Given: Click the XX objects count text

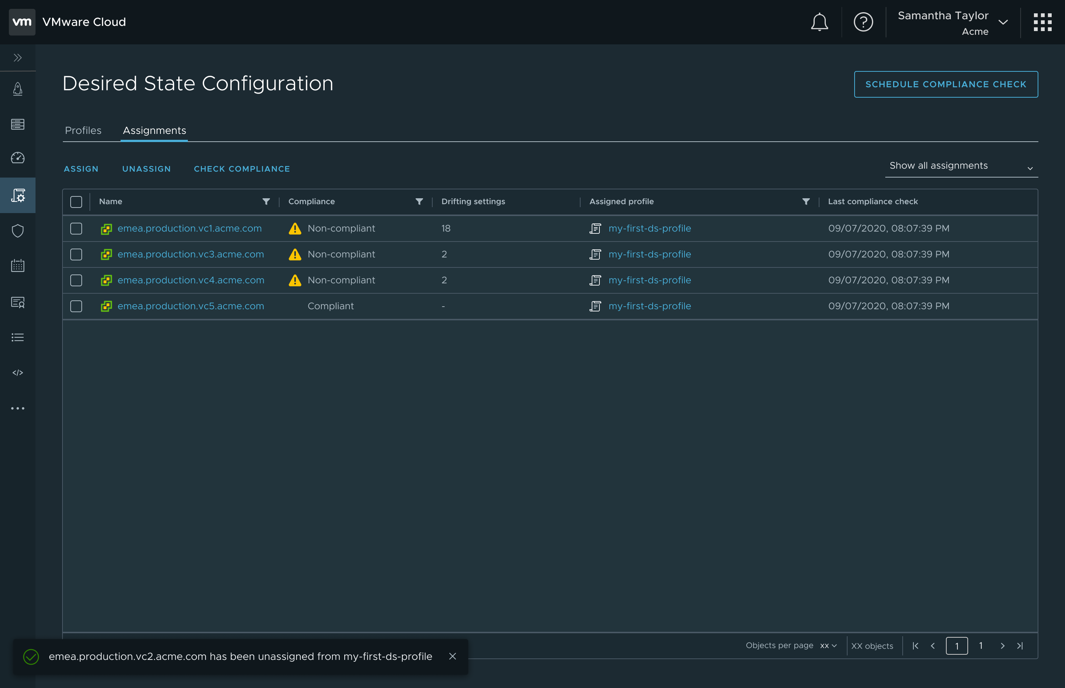Looking at the screenshot, I should 872,646.
